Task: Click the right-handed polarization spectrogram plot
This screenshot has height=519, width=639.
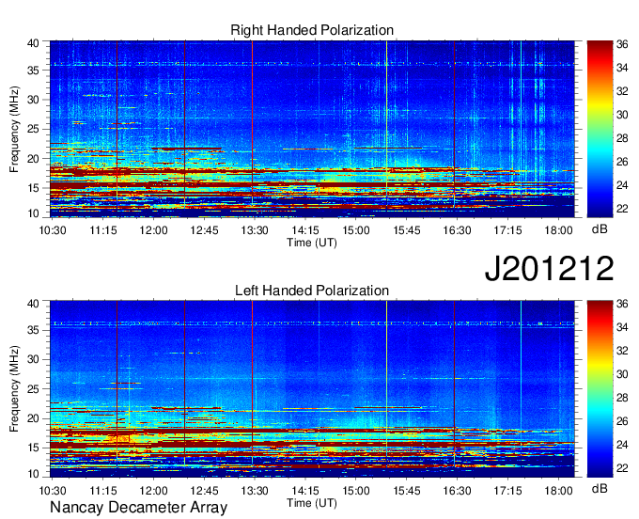Action: click(x=312, y=129)
